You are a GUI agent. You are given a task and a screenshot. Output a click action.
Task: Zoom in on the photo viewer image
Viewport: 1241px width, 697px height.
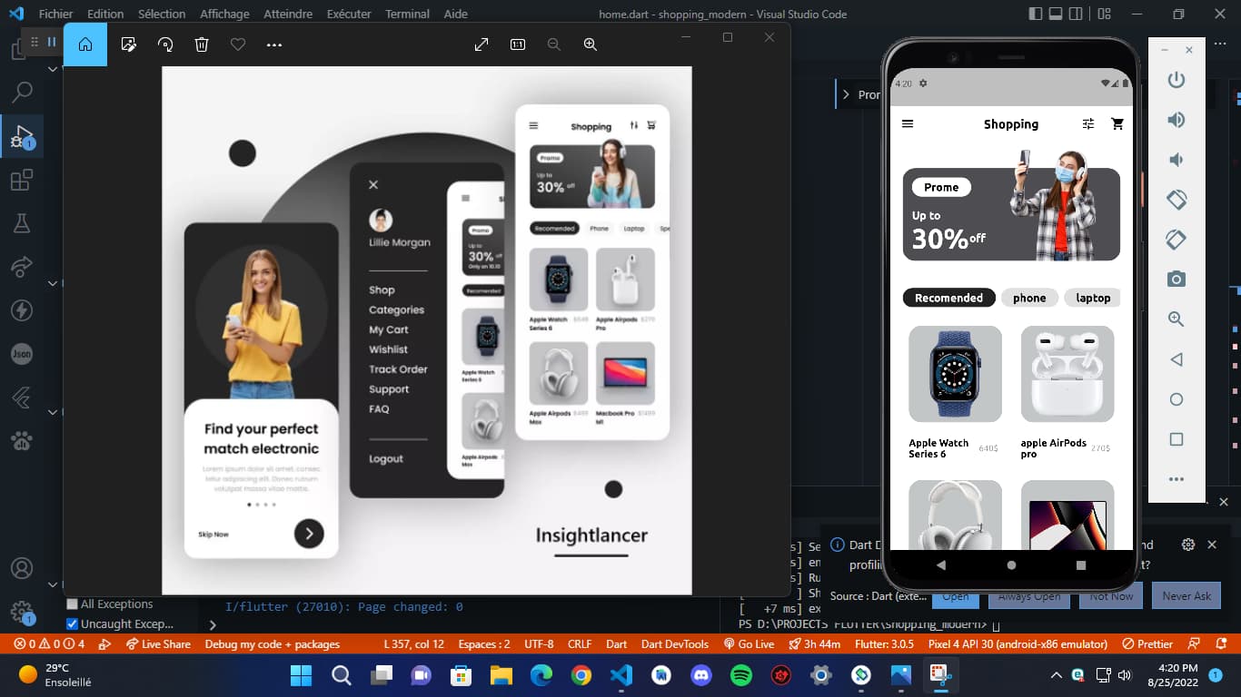point(591,44)
